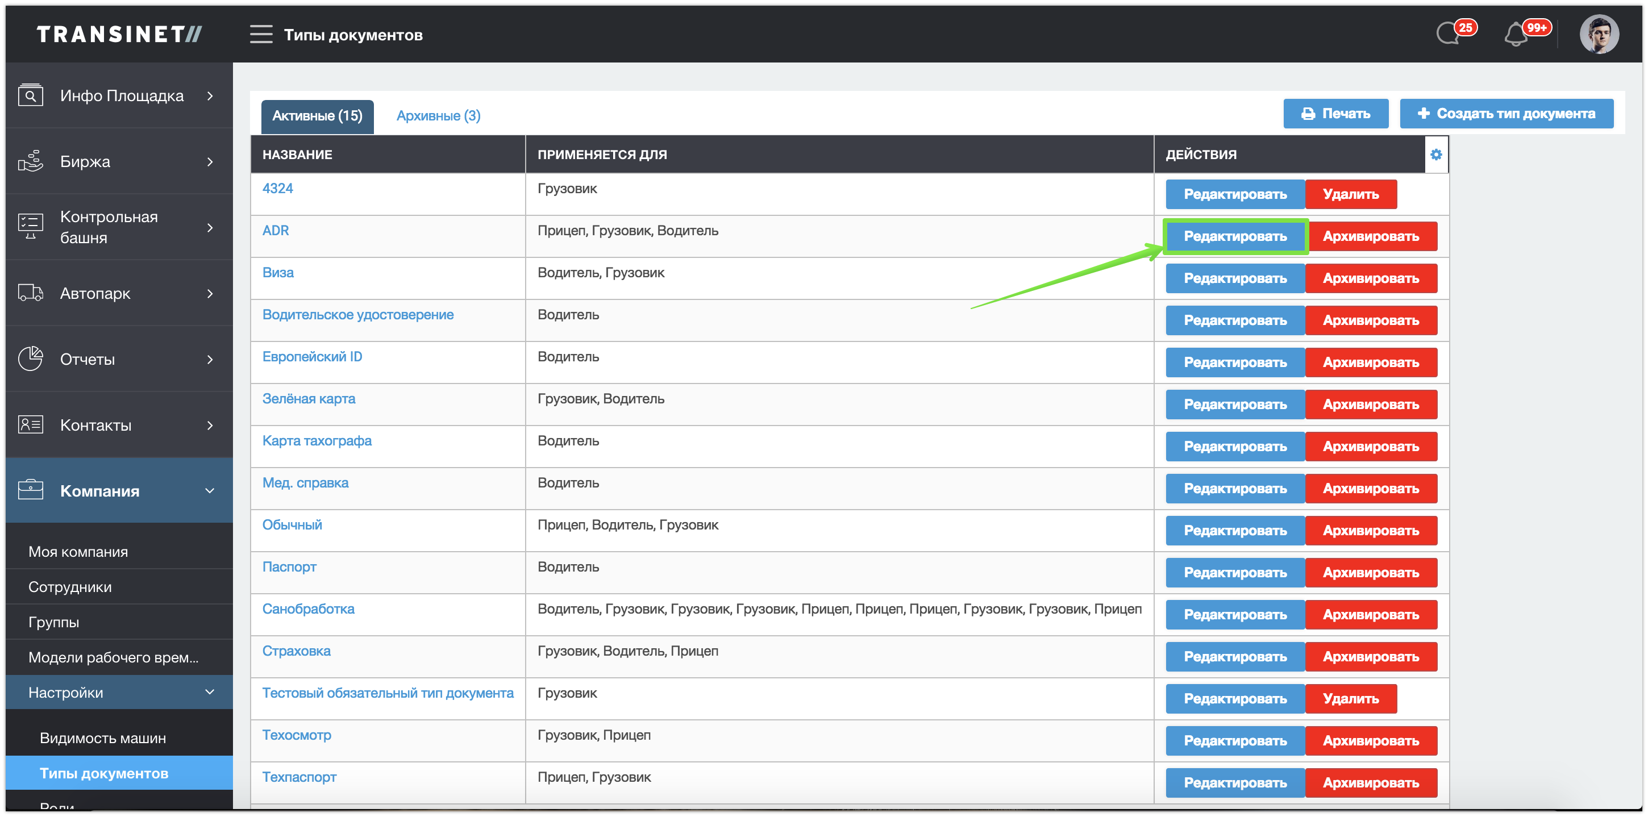The width and height of the screenshot is (1648, 817).
Task: Collapse the Настройки submenu chevron
Action: [x=210, y=692]
